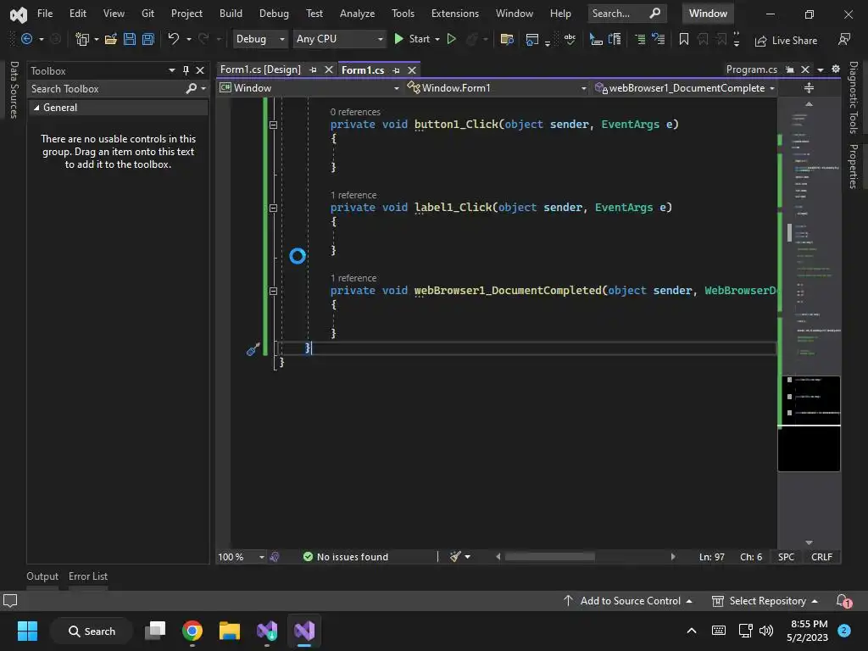
Task: Click the SPC indentation indicator
Action: point(786,557)
